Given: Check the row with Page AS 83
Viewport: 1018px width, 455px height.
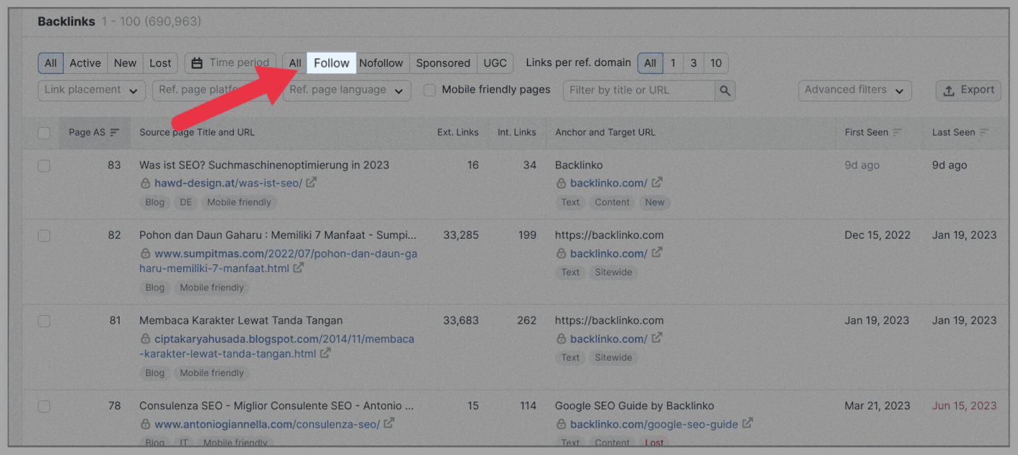Looking at the screenshot, I should (x=44, y=166).
